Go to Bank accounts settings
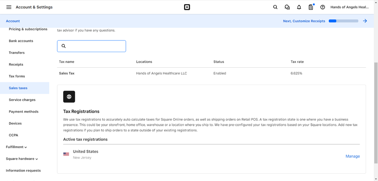 click(21, 41)
